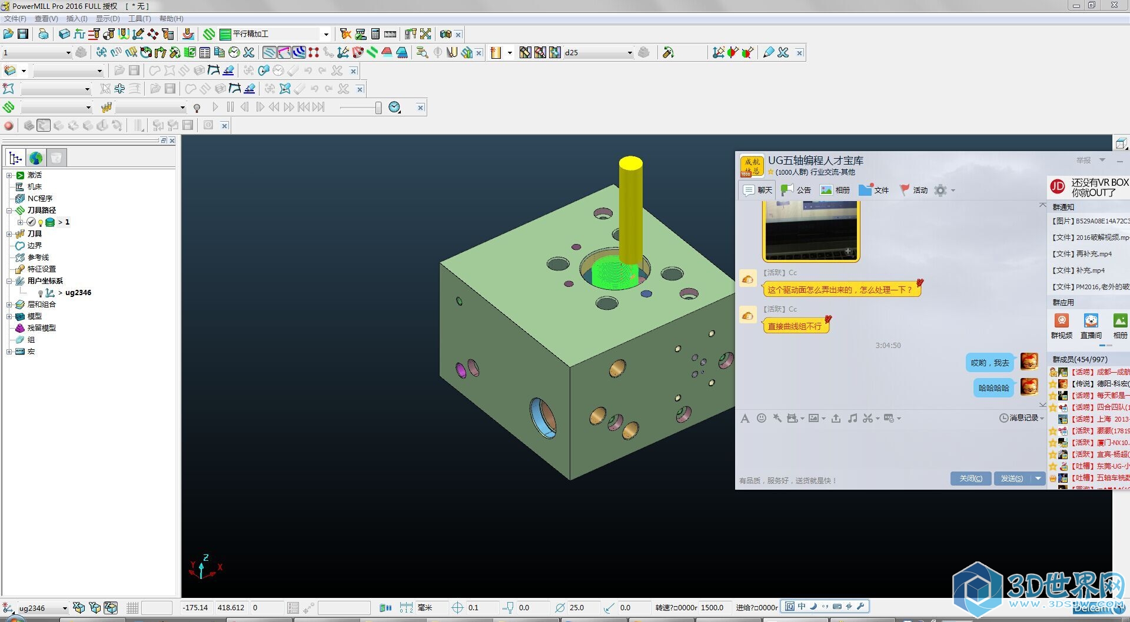The image size is (1130, 622).
Task: Toggle draw tool light bulb in simulation toolbar
Action: pos(197,108)
